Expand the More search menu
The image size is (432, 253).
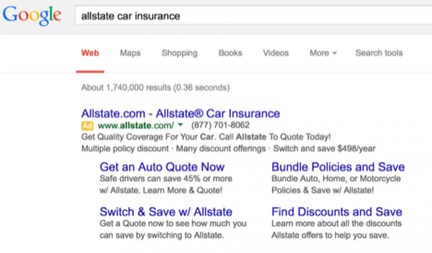(323, 53)
